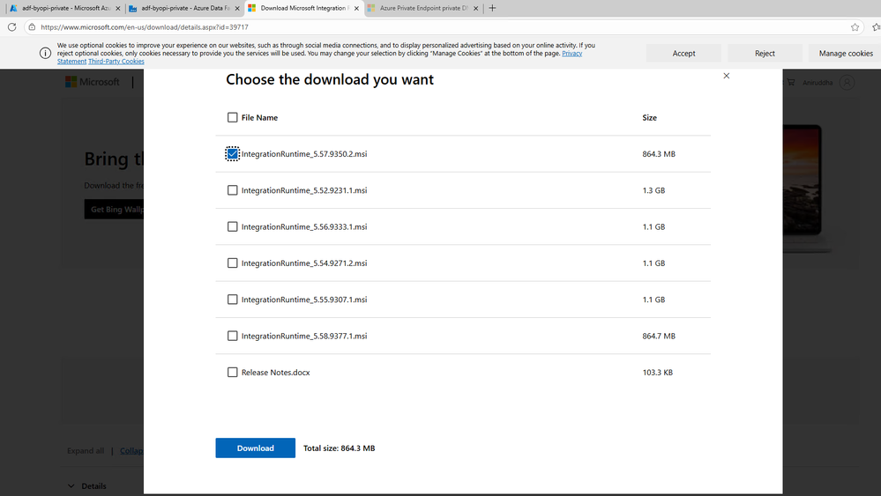Check IntegrationRuntime_5.55.9307.1.msi
This screenshot has height=496, width=881.
(x=232, y=300)
